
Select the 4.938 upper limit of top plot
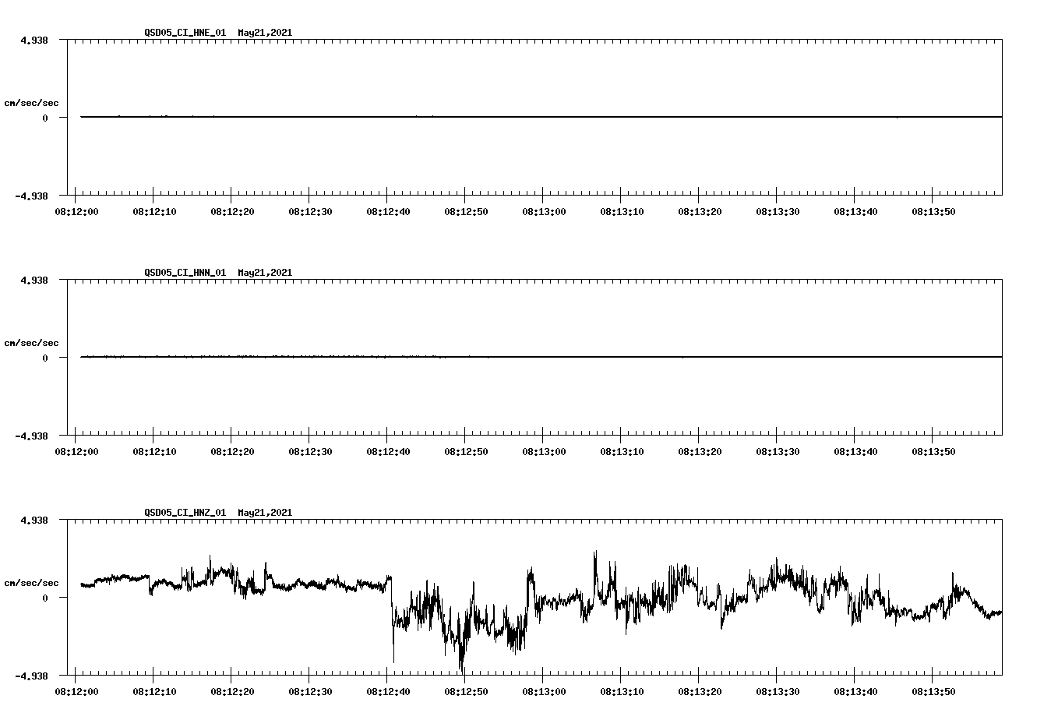(x=34, y=38)
